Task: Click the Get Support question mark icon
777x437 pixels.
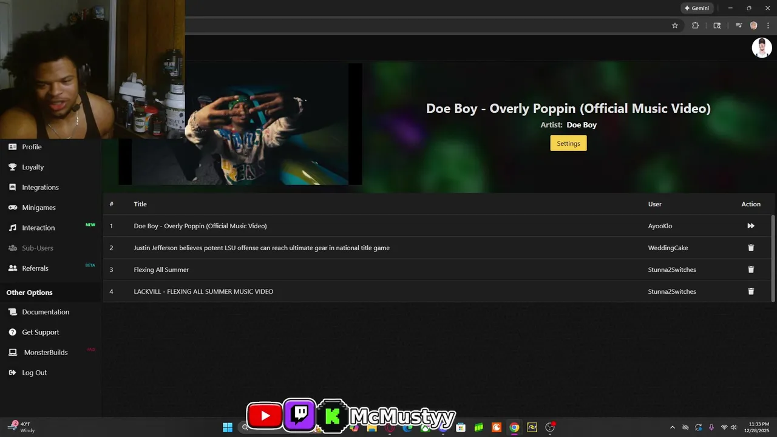Action: (x=12, y=332)
